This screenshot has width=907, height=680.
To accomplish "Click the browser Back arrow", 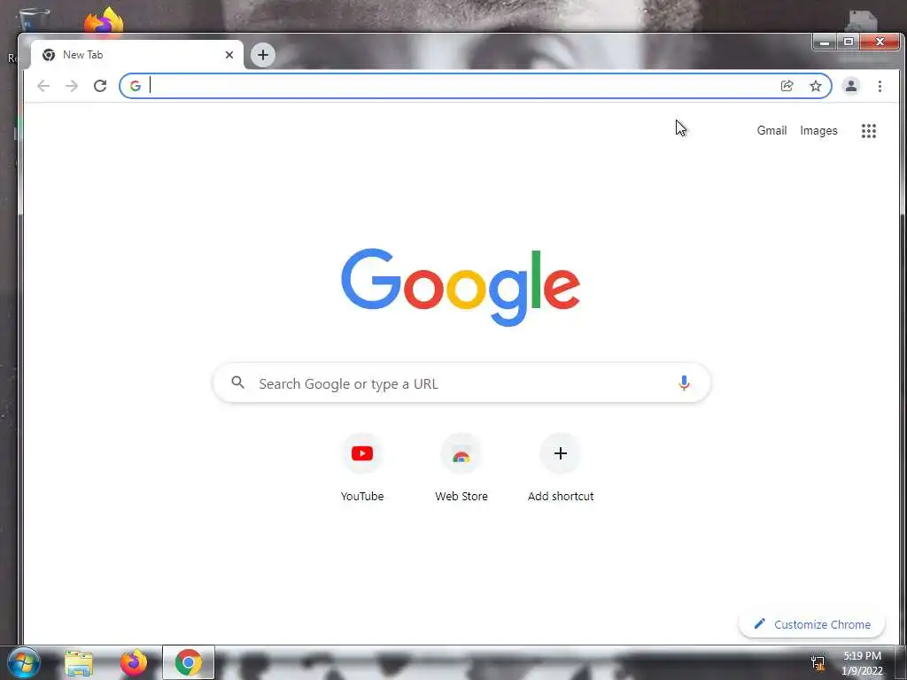I will pyautogui.click(x=43, y=86).
